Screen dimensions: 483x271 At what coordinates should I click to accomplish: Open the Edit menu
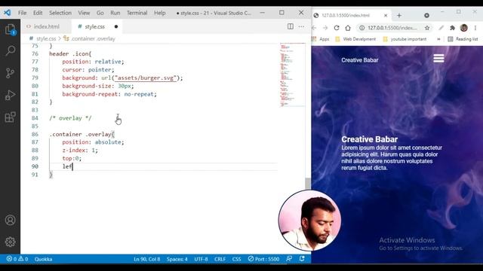38,13
